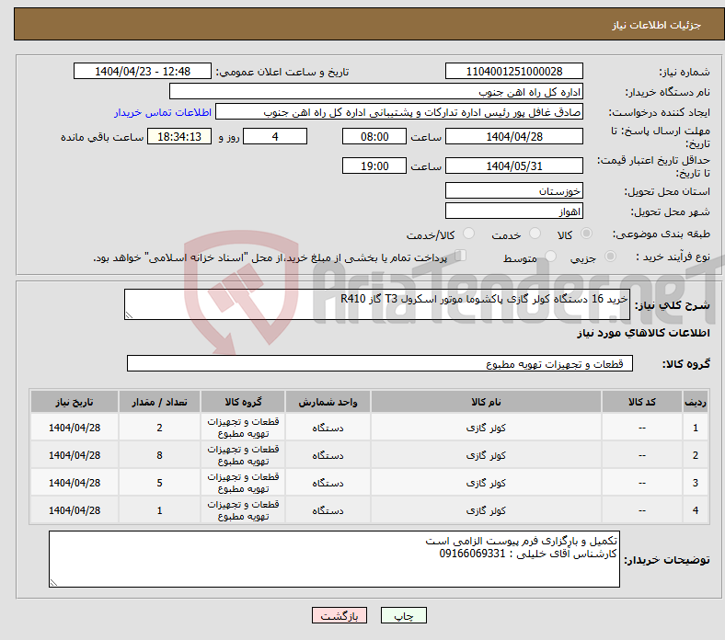This screenshot has height=640, width=725.
Task: Select the کالا radio button
Action: coord(586,234)
